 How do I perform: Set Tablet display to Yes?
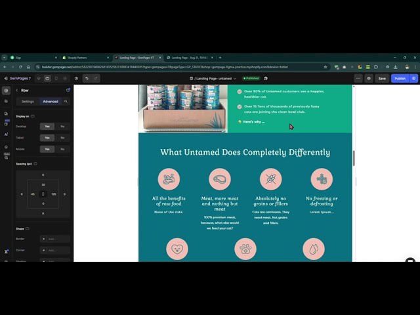point(47,138)
